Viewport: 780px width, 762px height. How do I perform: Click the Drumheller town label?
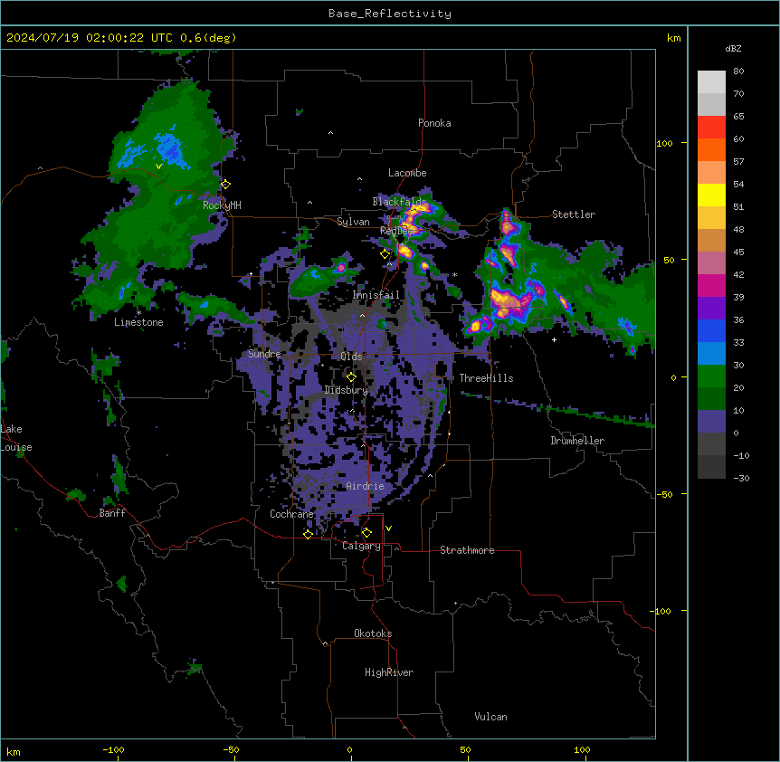point(577,441)
